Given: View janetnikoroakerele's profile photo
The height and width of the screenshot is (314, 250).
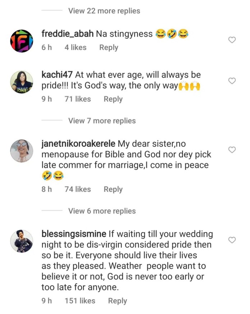Looking at the screenshot, I should tap(22, 151).
